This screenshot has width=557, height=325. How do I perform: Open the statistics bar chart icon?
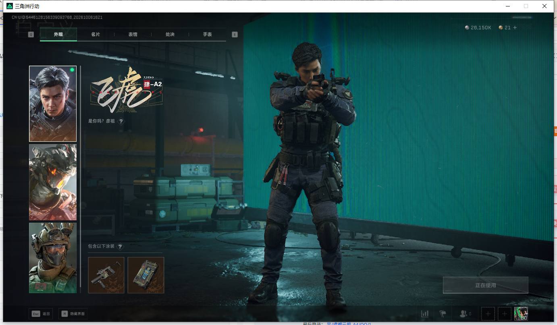(x=425, y=314)
